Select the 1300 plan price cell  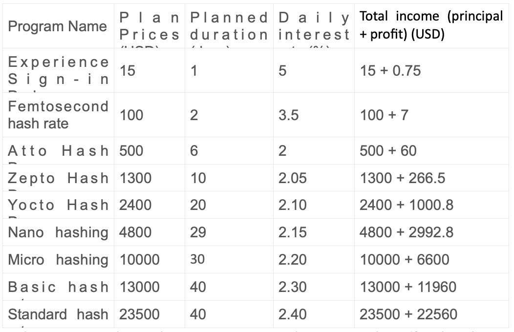(136, 178)
